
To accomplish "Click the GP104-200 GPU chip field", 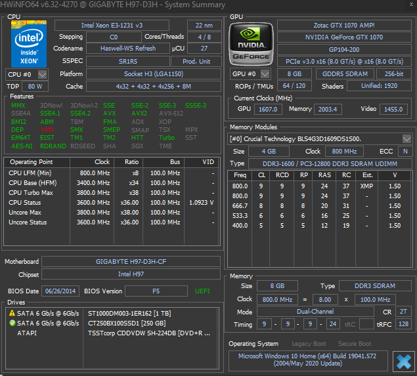I will point(344,50).
